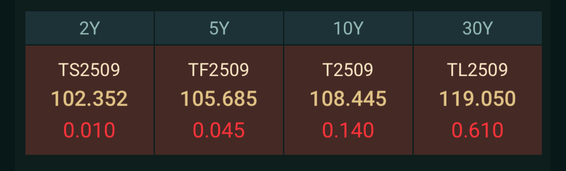Viewport: 566px width, 171px height.
Task: Open the 2Y futures quote tile background
Action: (90, 100)
